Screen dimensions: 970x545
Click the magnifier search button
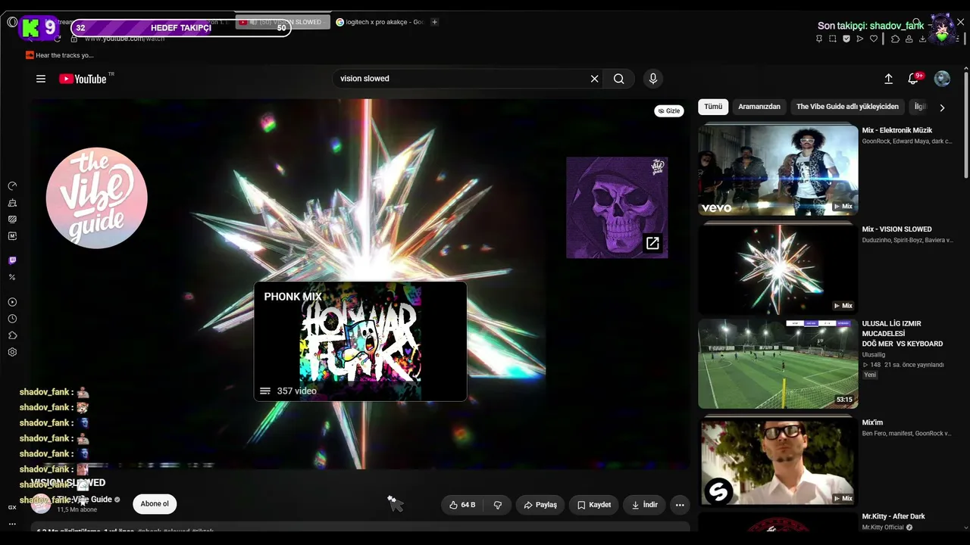pos(619,79)
